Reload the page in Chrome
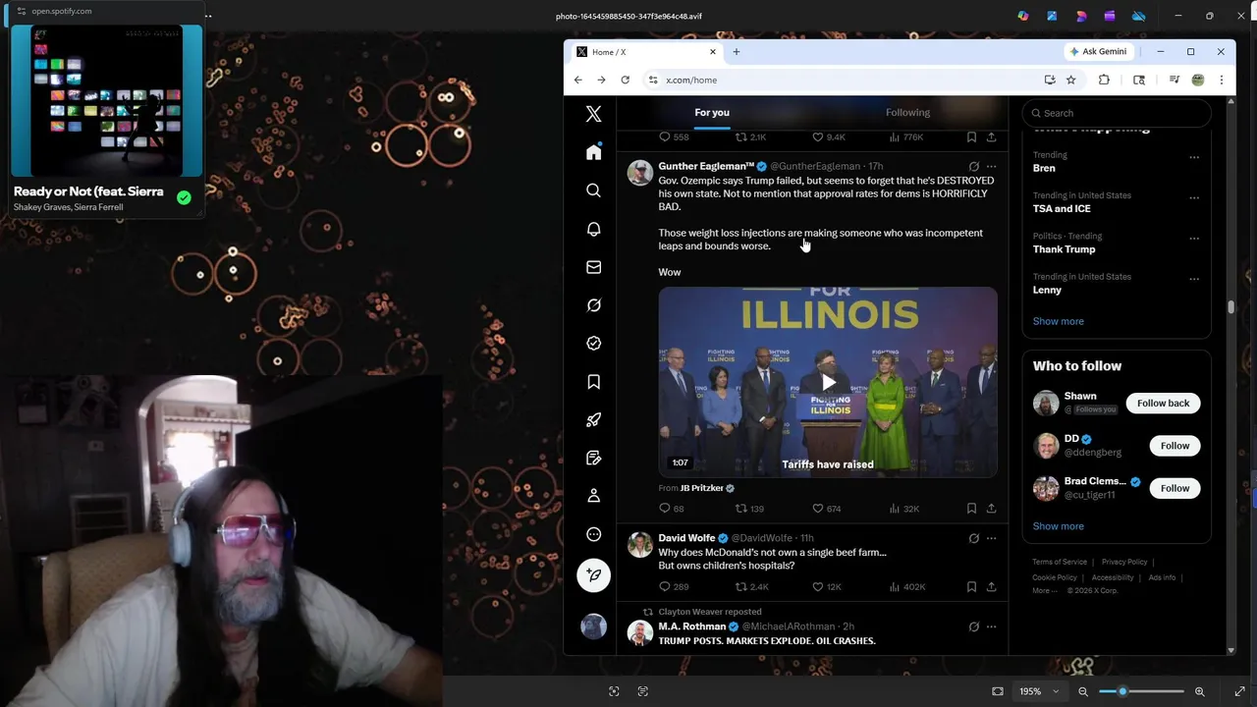The image size is (1257, 707). 625,80
